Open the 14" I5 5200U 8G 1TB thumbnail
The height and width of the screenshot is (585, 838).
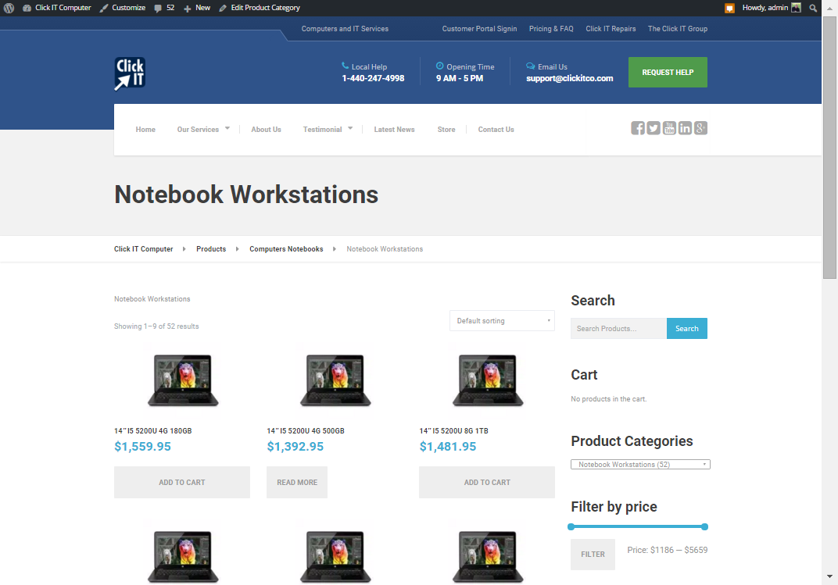pos(488,380)
